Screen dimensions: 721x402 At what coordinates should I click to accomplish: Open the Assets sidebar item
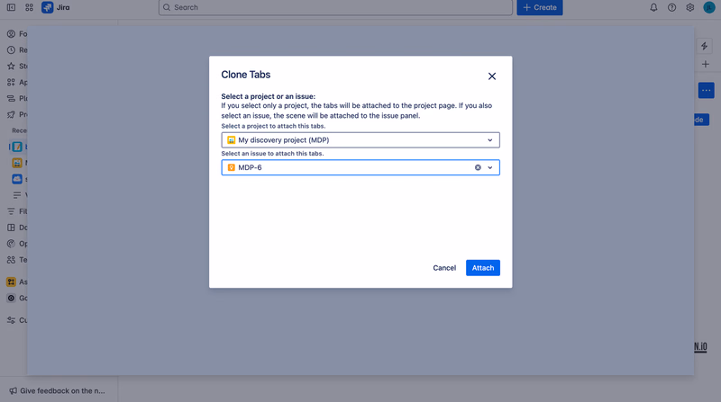coord(17,281)
